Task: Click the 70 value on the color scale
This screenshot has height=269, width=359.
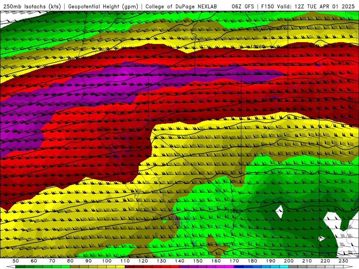Action: click(52, 261)
